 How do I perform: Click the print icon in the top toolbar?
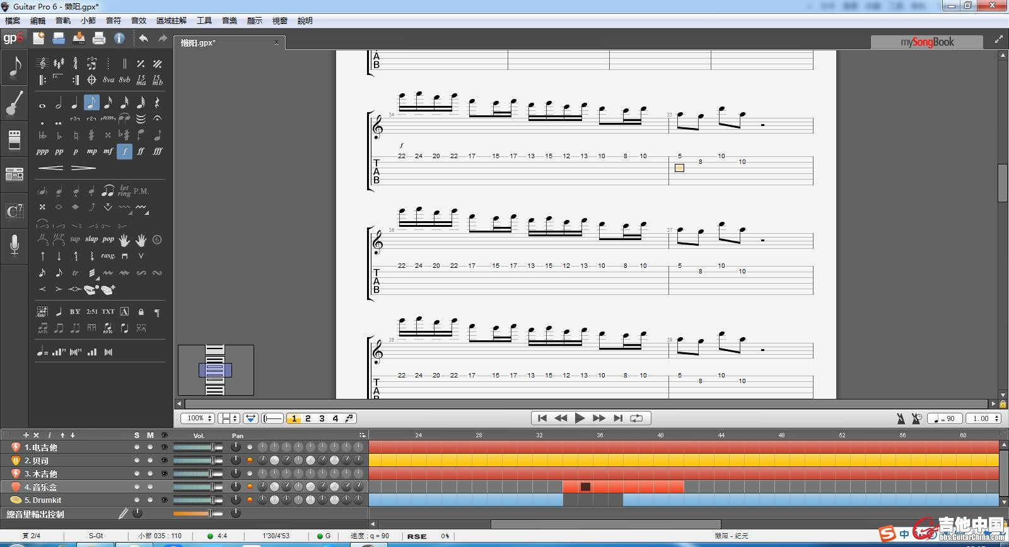point(99,38)
